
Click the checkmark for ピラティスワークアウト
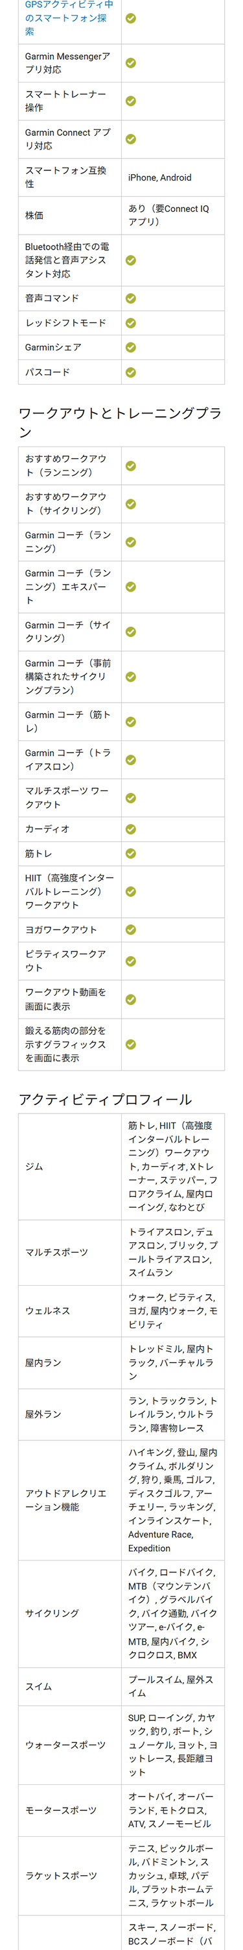(x=130, y=961)
